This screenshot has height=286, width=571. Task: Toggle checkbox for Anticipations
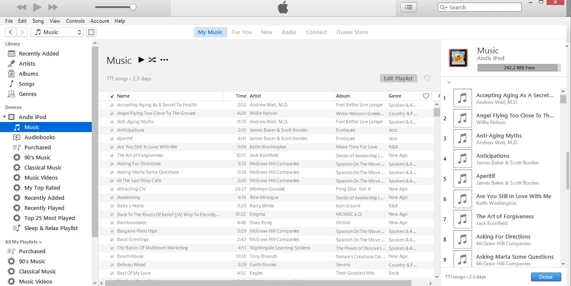tap(112, 130)
